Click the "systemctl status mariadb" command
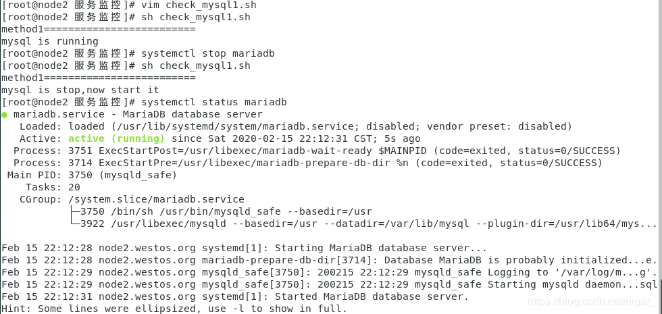This screenshot has height=314, width=662. point(214,102)
